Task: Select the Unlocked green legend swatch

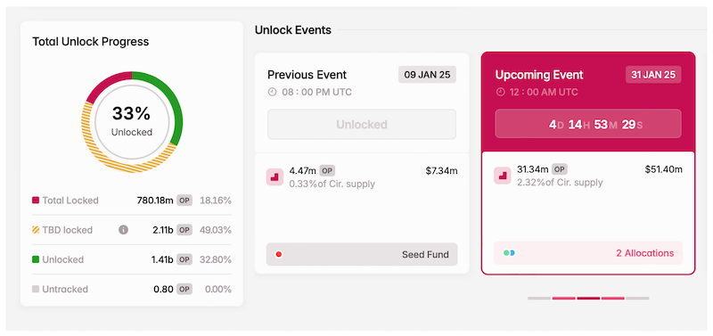Action: (x=36, y=259)
